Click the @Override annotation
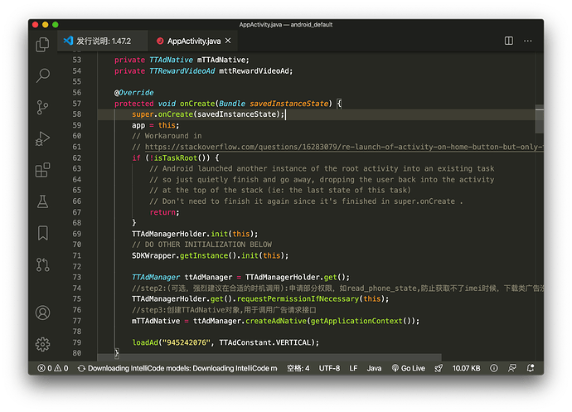This screenshot has width=572, height=412. tap(133, 92)
